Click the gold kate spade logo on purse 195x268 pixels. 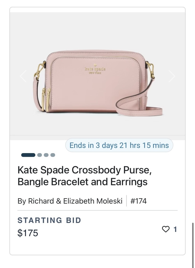point(95,70)
